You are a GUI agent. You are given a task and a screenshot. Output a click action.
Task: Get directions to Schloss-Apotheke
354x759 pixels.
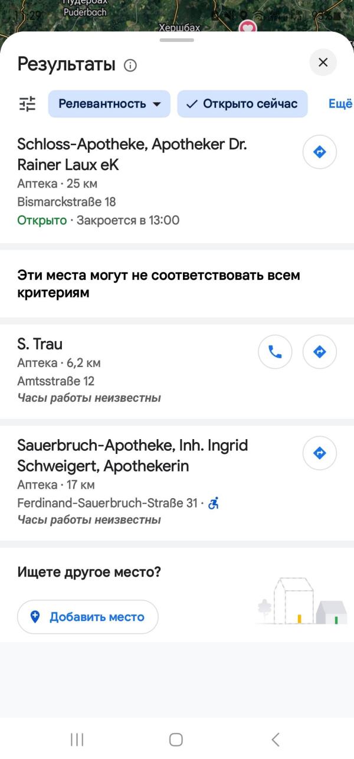tap(320, 152)
